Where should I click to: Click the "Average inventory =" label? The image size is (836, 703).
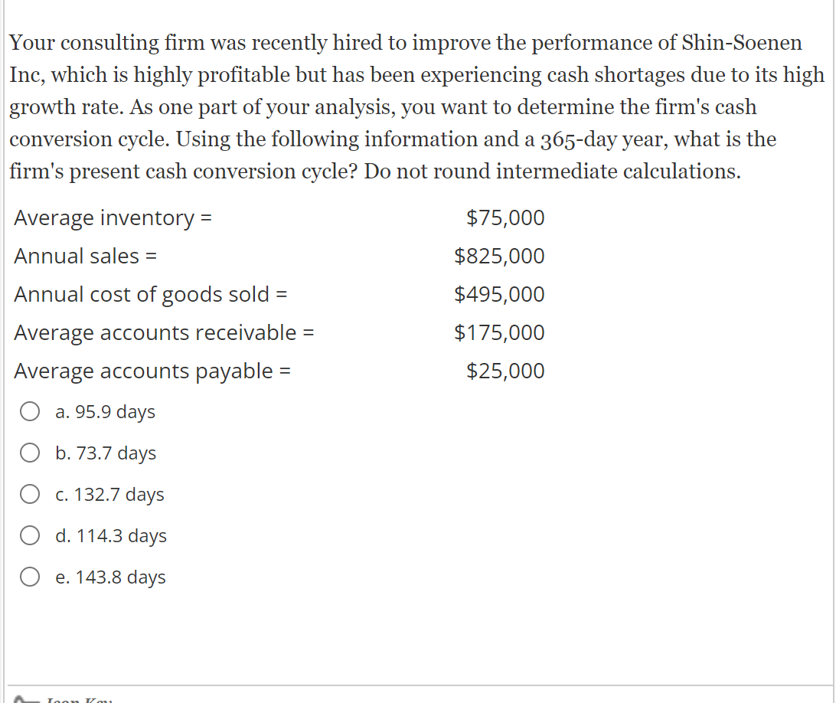[113, 218]
